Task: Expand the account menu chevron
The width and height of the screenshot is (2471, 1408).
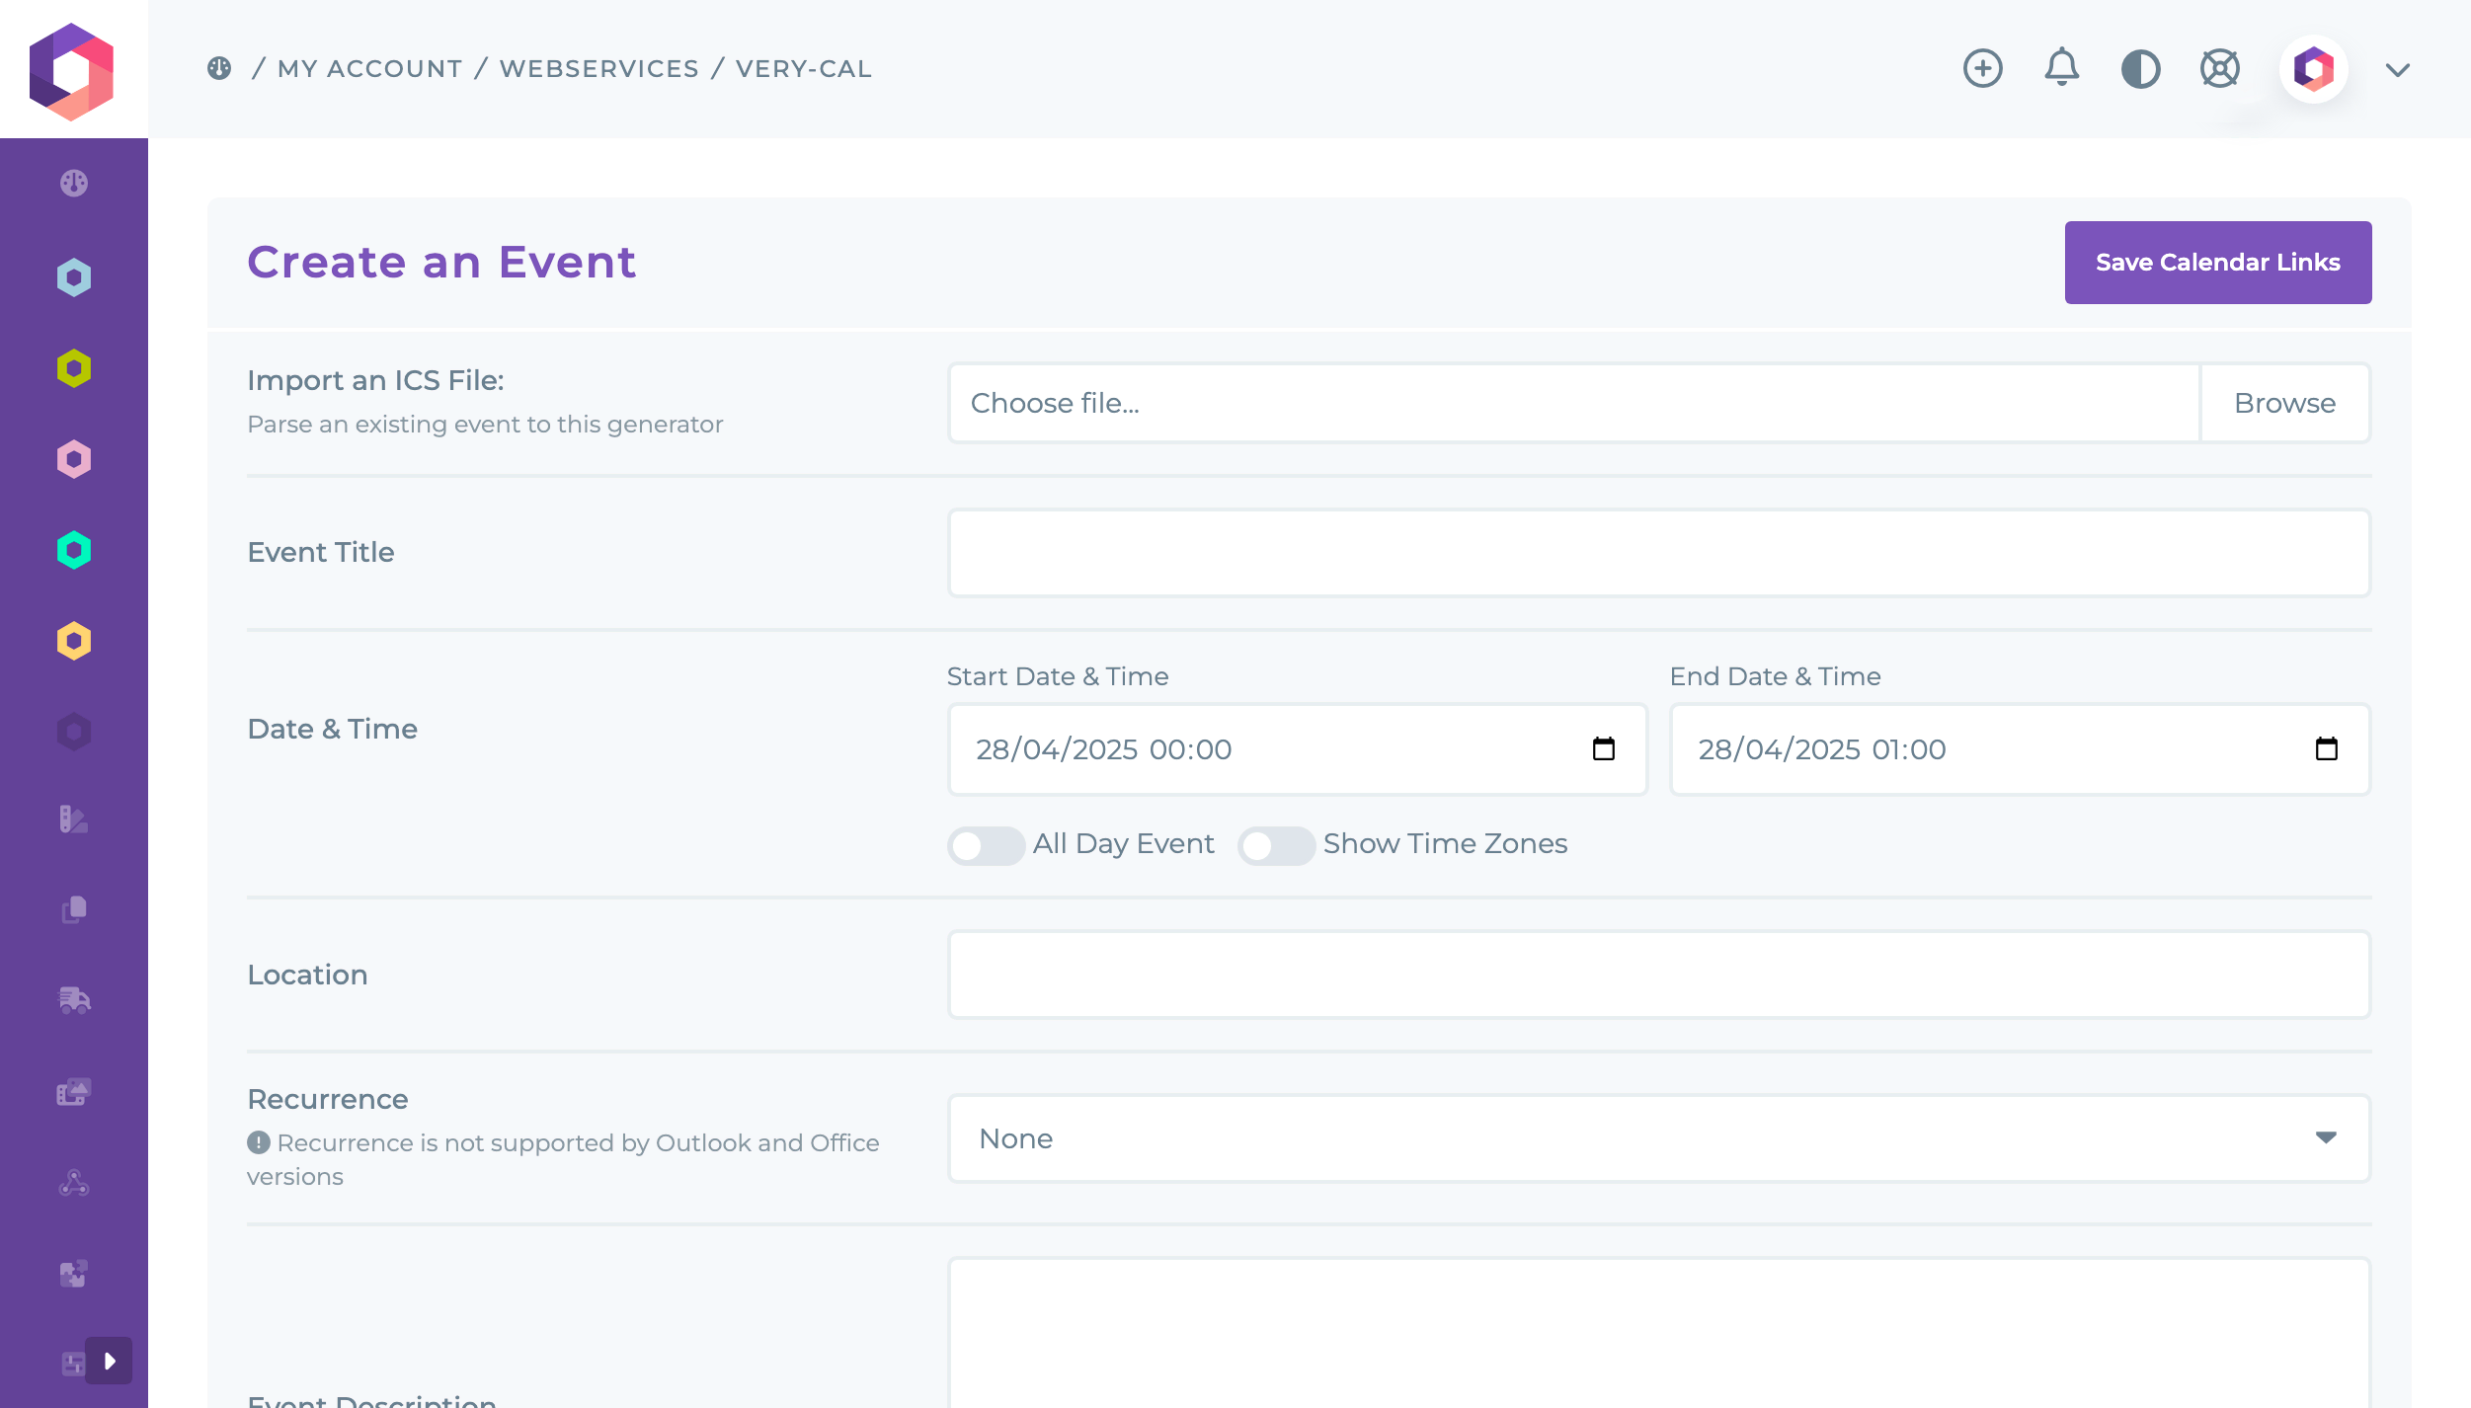Action: tap(2397, 70)
